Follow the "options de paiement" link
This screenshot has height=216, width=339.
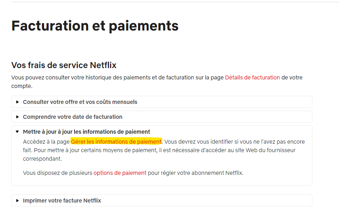[x=120, y=173]
